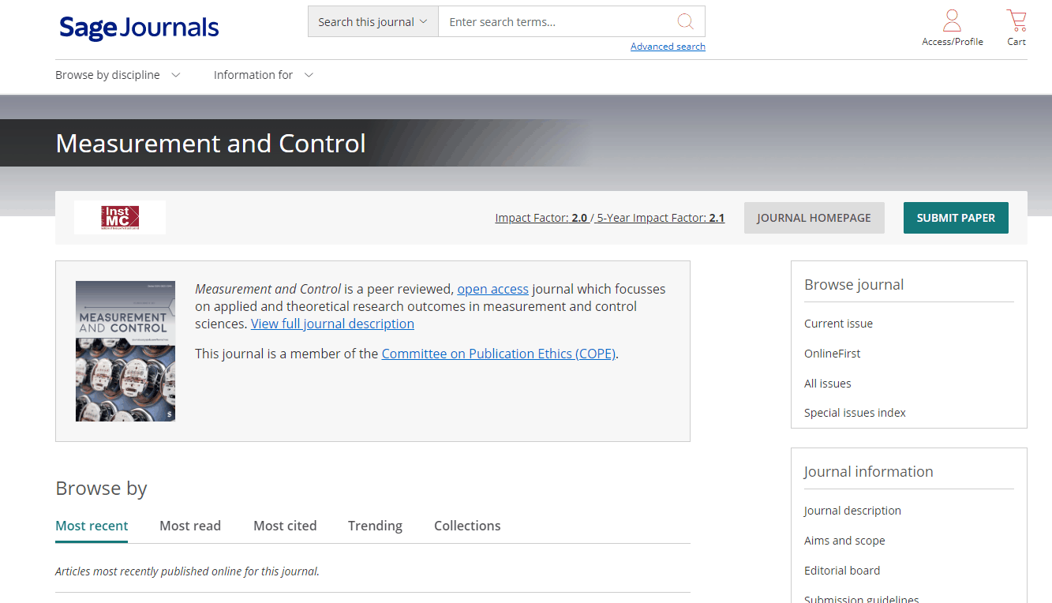Expand the Information for menu

(x=264, y=75)
